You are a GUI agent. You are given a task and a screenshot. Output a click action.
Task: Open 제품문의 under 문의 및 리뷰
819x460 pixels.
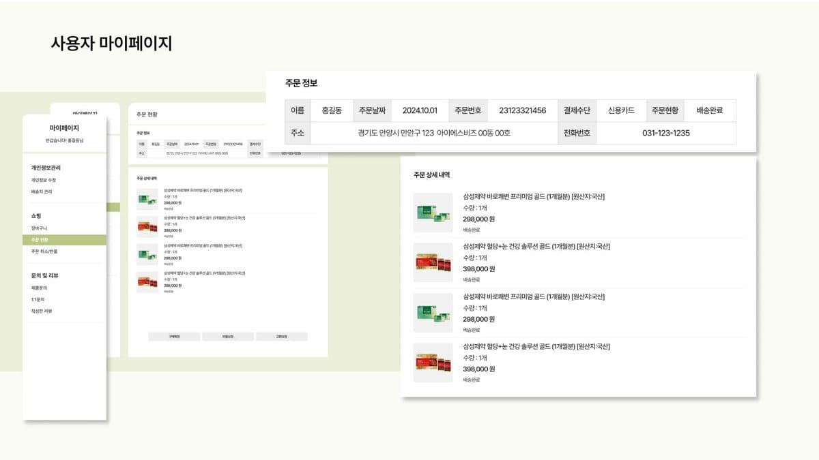[38, 288]
